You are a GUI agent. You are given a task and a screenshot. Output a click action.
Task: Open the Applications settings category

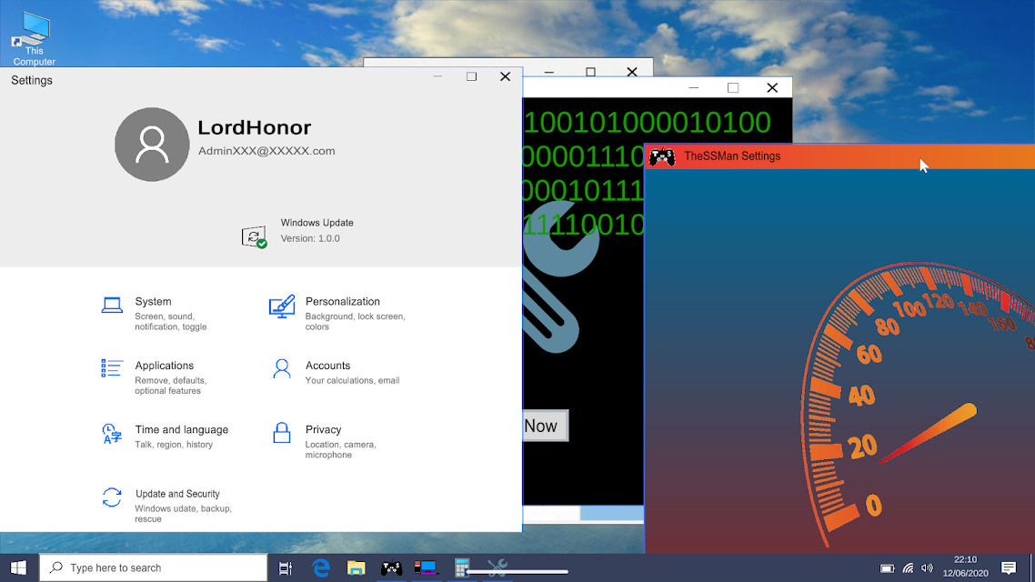(164, 366)
